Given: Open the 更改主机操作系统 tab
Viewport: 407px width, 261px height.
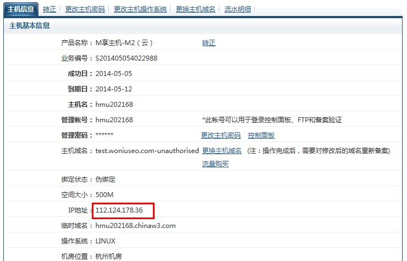Looking at the screenshot, I should click(140, 9).
